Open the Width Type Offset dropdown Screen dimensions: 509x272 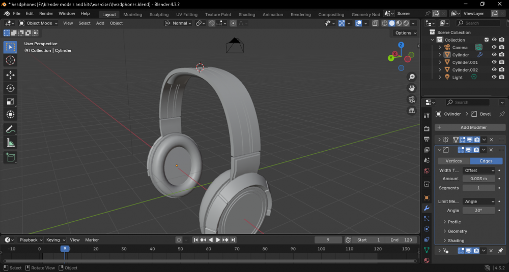click(x=479, y=171)
